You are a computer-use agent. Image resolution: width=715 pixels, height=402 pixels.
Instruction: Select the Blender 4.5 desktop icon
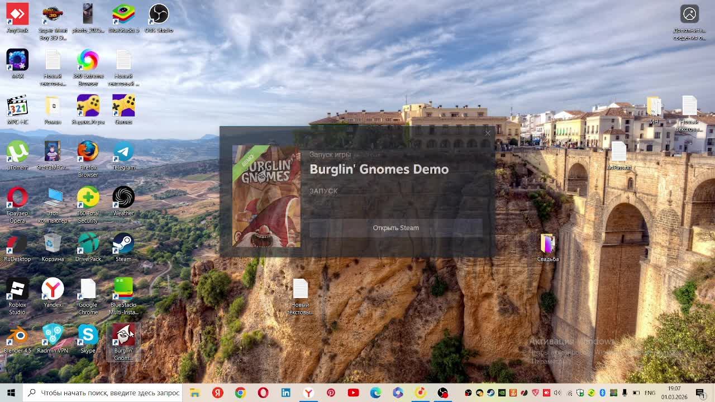click(17, 339)
